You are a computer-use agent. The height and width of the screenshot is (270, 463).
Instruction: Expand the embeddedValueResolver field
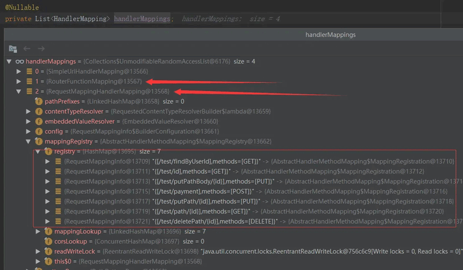28,122
